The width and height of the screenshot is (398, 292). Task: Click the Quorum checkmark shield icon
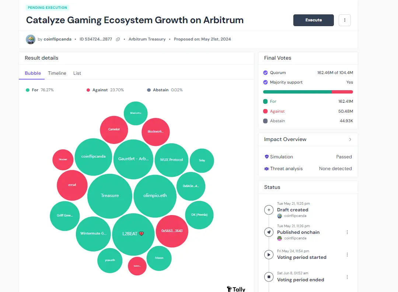(266, 73)
